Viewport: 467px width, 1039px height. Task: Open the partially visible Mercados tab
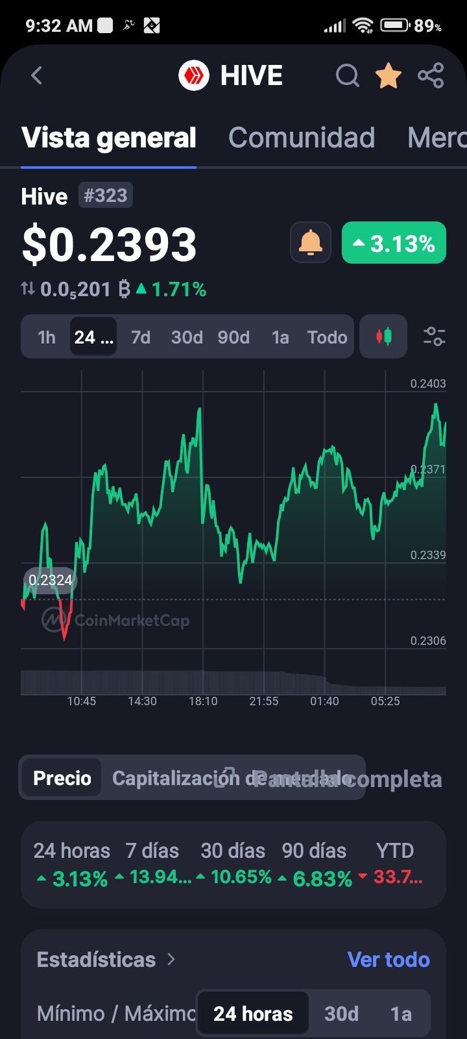(x=437, y=138)
